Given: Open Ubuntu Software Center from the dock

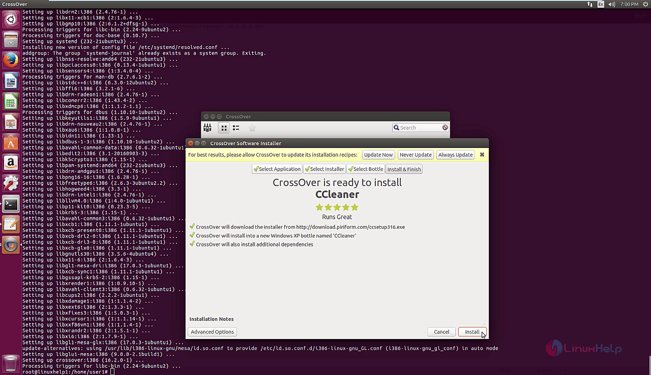Looking at the screenshot, I should (x=11, y=142).
